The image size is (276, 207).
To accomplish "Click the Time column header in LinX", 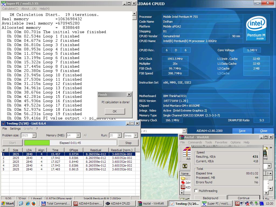I will click(x=55, y=150).
